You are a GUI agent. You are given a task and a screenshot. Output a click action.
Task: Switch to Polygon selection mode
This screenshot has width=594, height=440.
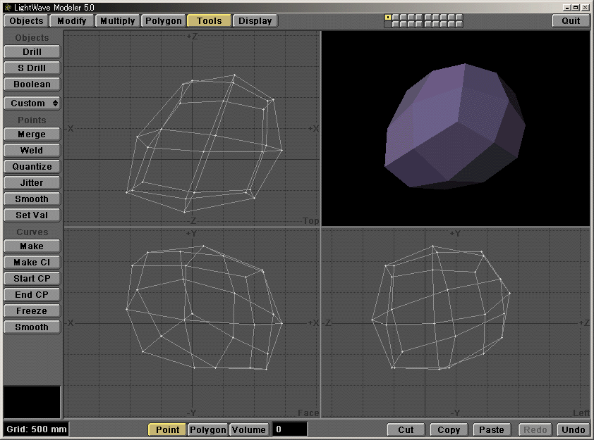click(x=207, y=429)
